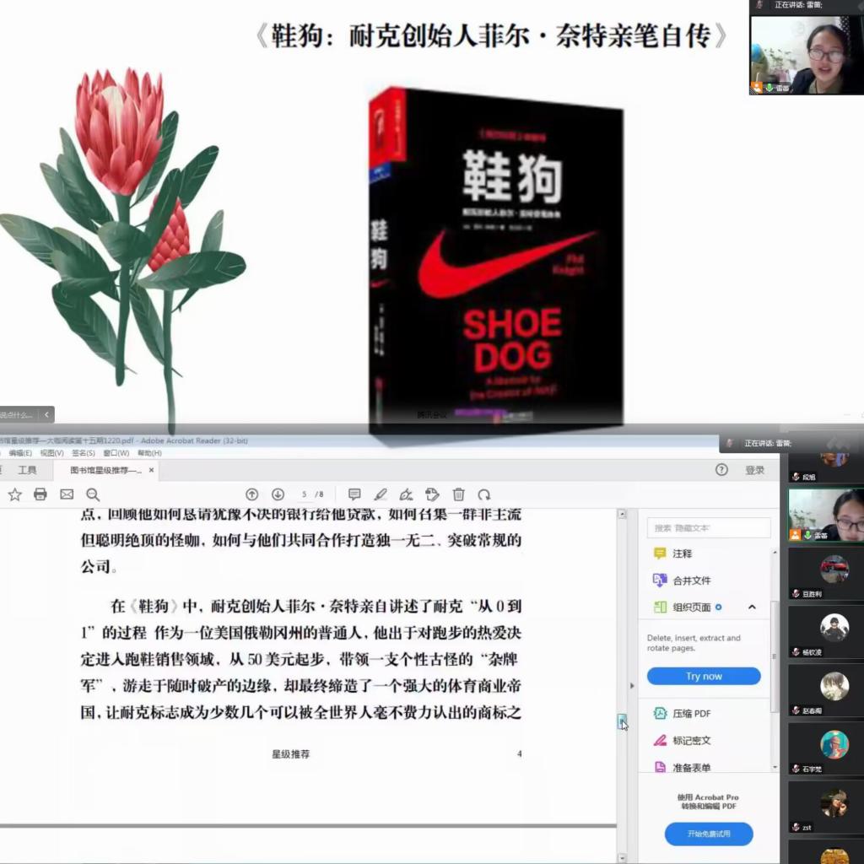Image resolution: width=864 pixels, height=864 pixels.
Task: Select the comment bubble tool in toolbar
Action: (354, 494)
